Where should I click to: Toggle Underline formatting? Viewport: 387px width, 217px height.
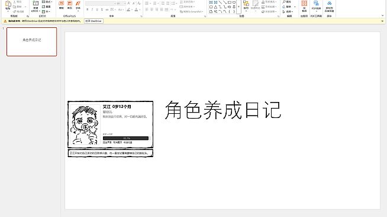(97, 9)
